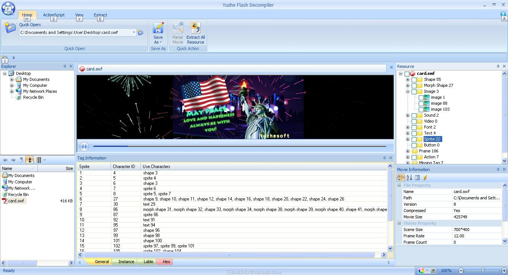This screenshot has width=508, height=275.
Task: Check the image 103 checkbox
Action: 421,110
